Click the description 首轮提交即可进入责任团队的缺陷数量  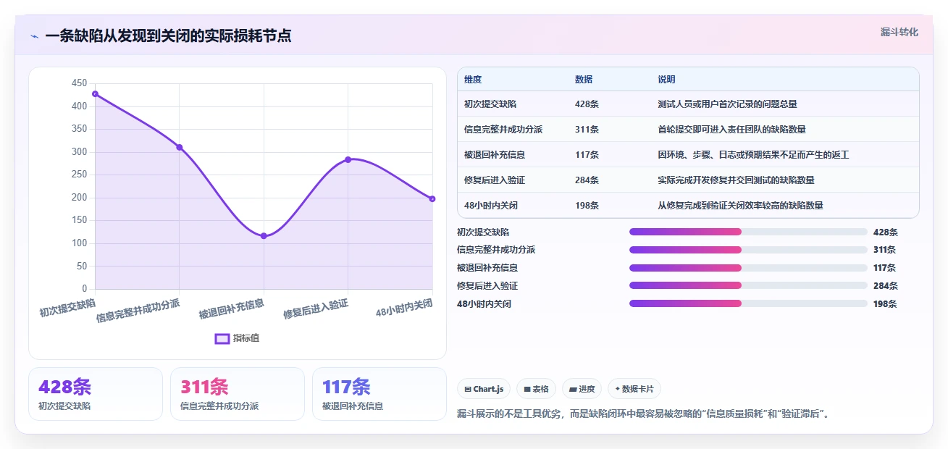[731, 130]
